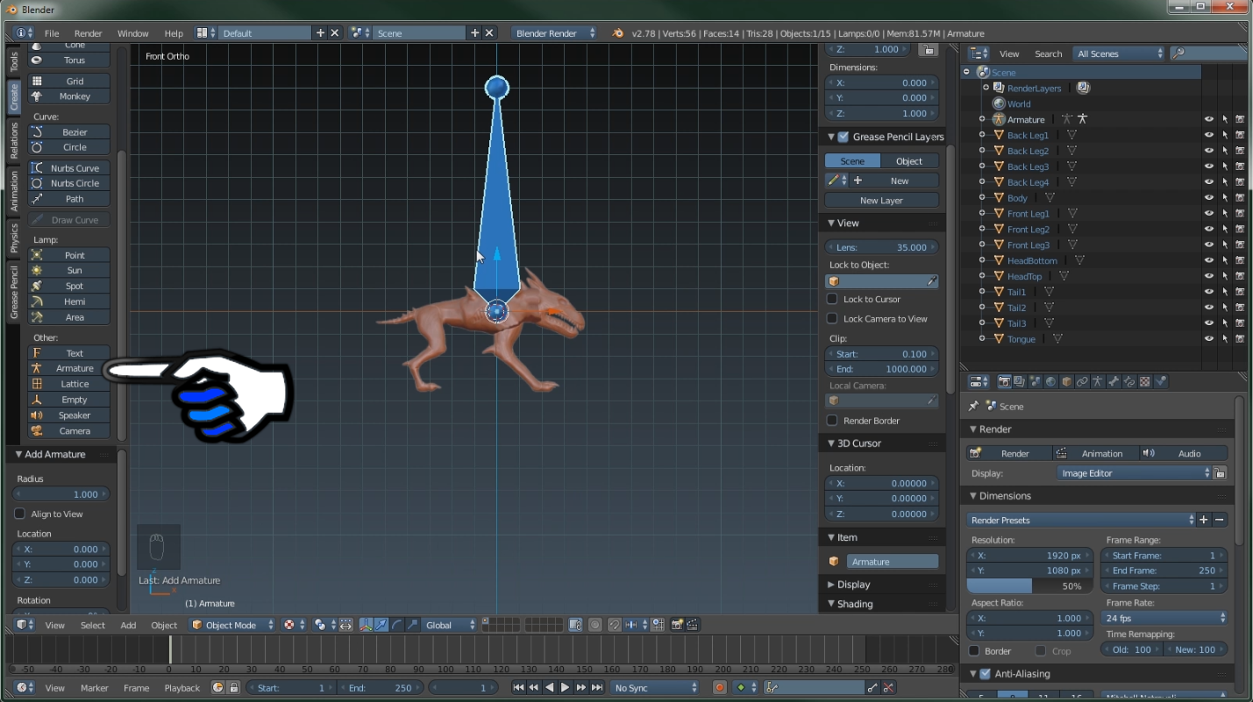Open the Help menu
The height and width of the screenshot is (702, 1253).
point(174,33)
